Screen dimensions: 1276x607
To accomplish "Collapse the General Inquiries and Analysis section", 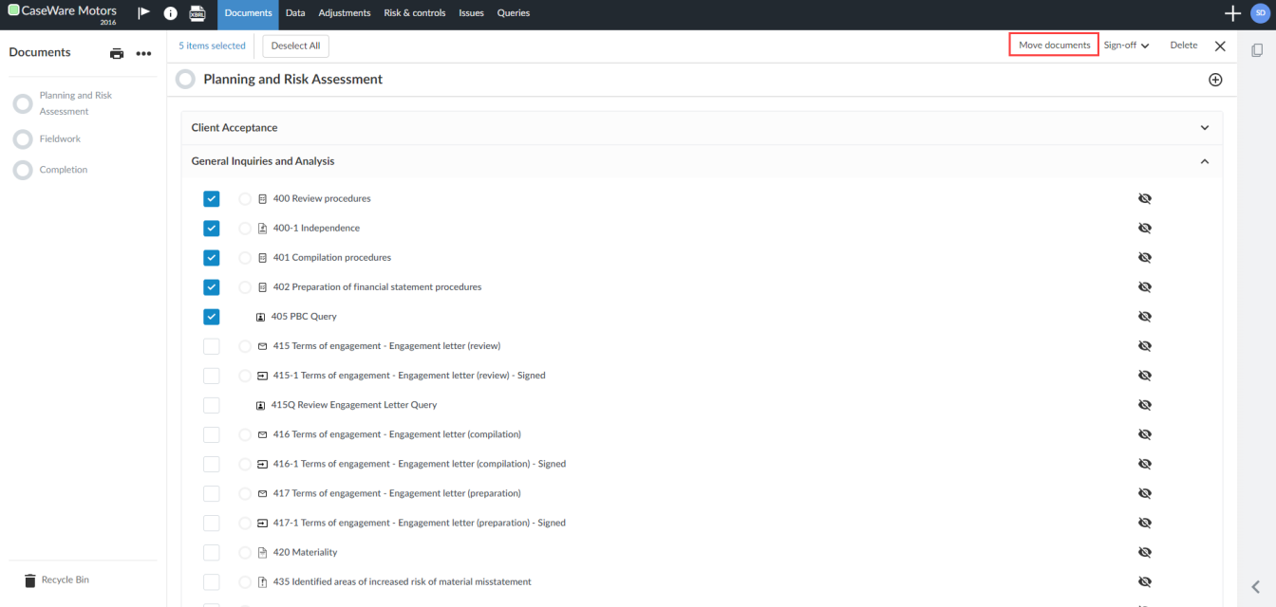I will [x=1204, y=161].
